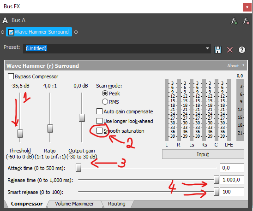Click the Release time value field
Viewport: 253px width, 211px height.
[232, 180]
